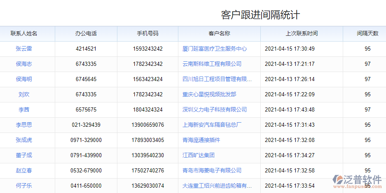Select contact name 侯海明

coord(24,79)
